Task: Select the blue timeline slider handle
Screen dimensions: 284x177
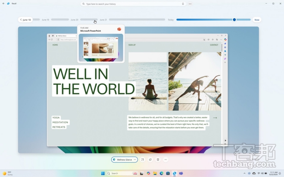Action: [234, 20]
